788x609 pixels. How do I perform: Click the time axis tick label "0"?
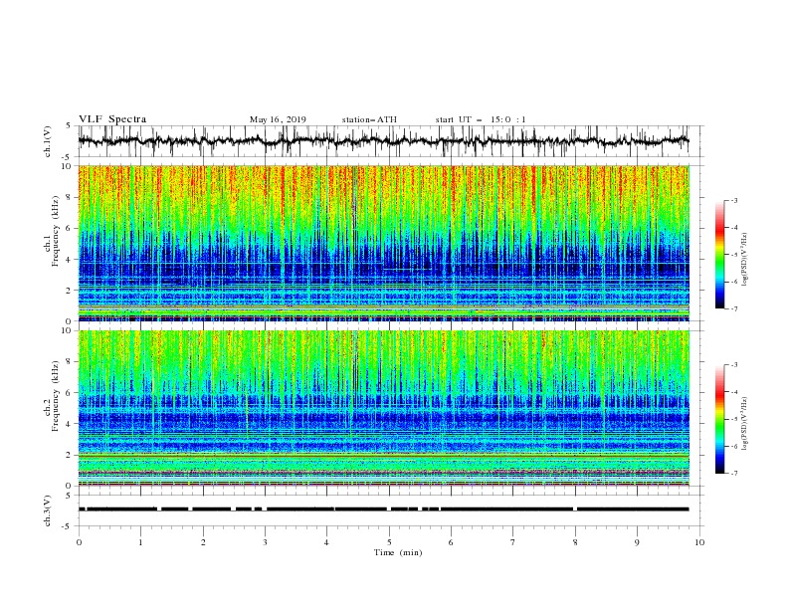pos(79,542)
